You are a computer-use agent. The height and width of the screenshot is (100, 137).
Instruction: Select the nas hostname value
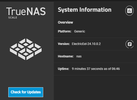(79, 56)
